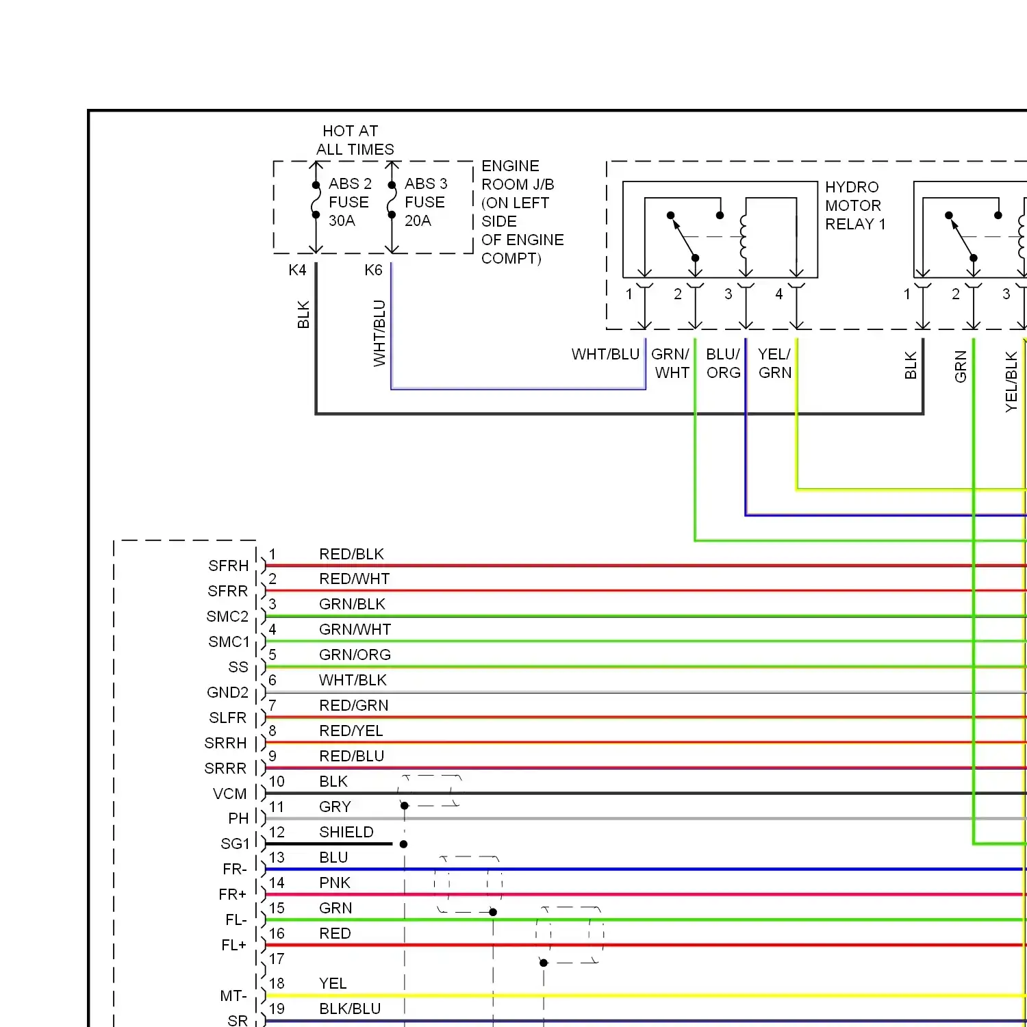Click the GRN wire label at pin 15
The height and width of the screenshot is (1027, 1027).
point(335,908)
